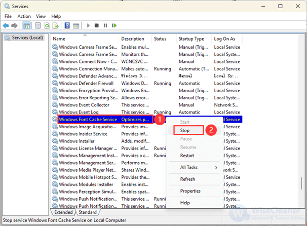Click the toolbar Properties sheet icon
Image resolution: width=307 pixels, height=226 pixels.
[x=38, y=26]
